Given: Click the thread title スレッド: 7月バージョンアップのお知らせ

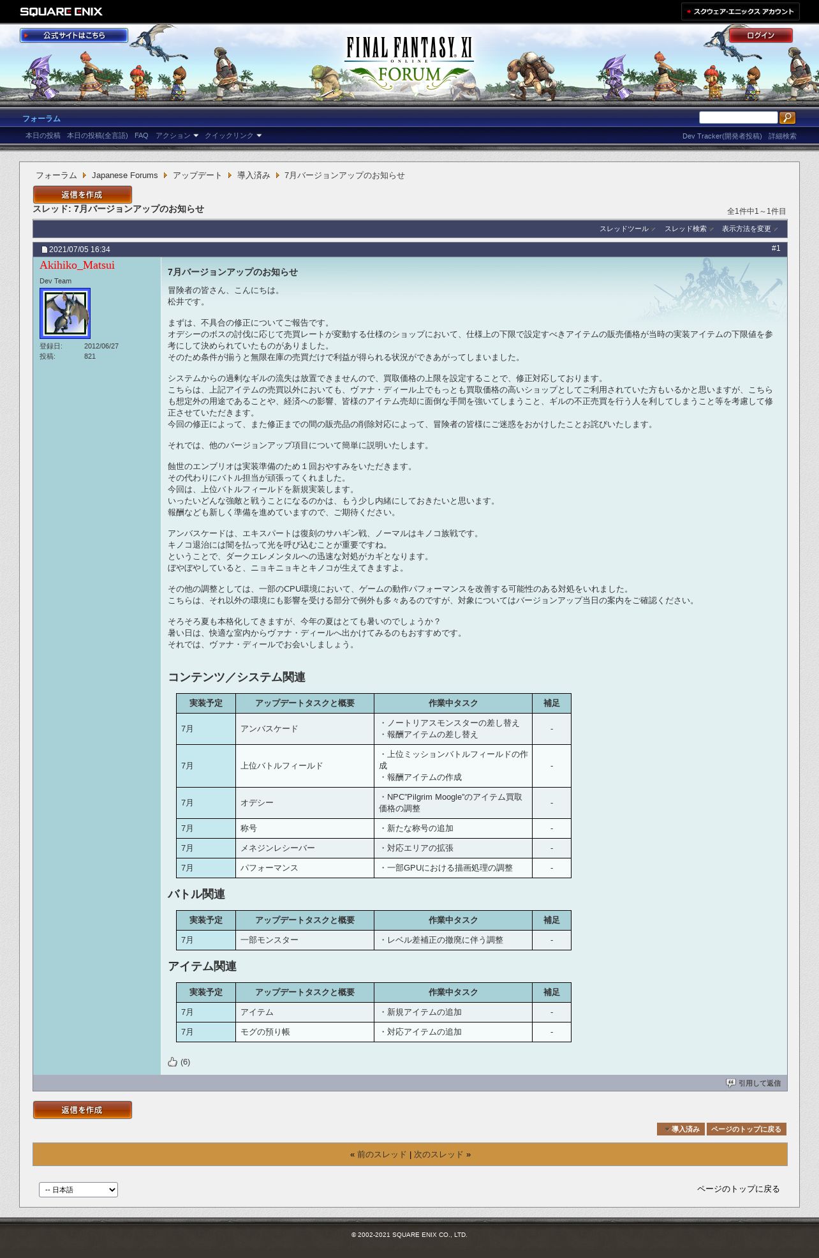Looking at the screenshot, I should pyautogui.click(x=119, y=209).
